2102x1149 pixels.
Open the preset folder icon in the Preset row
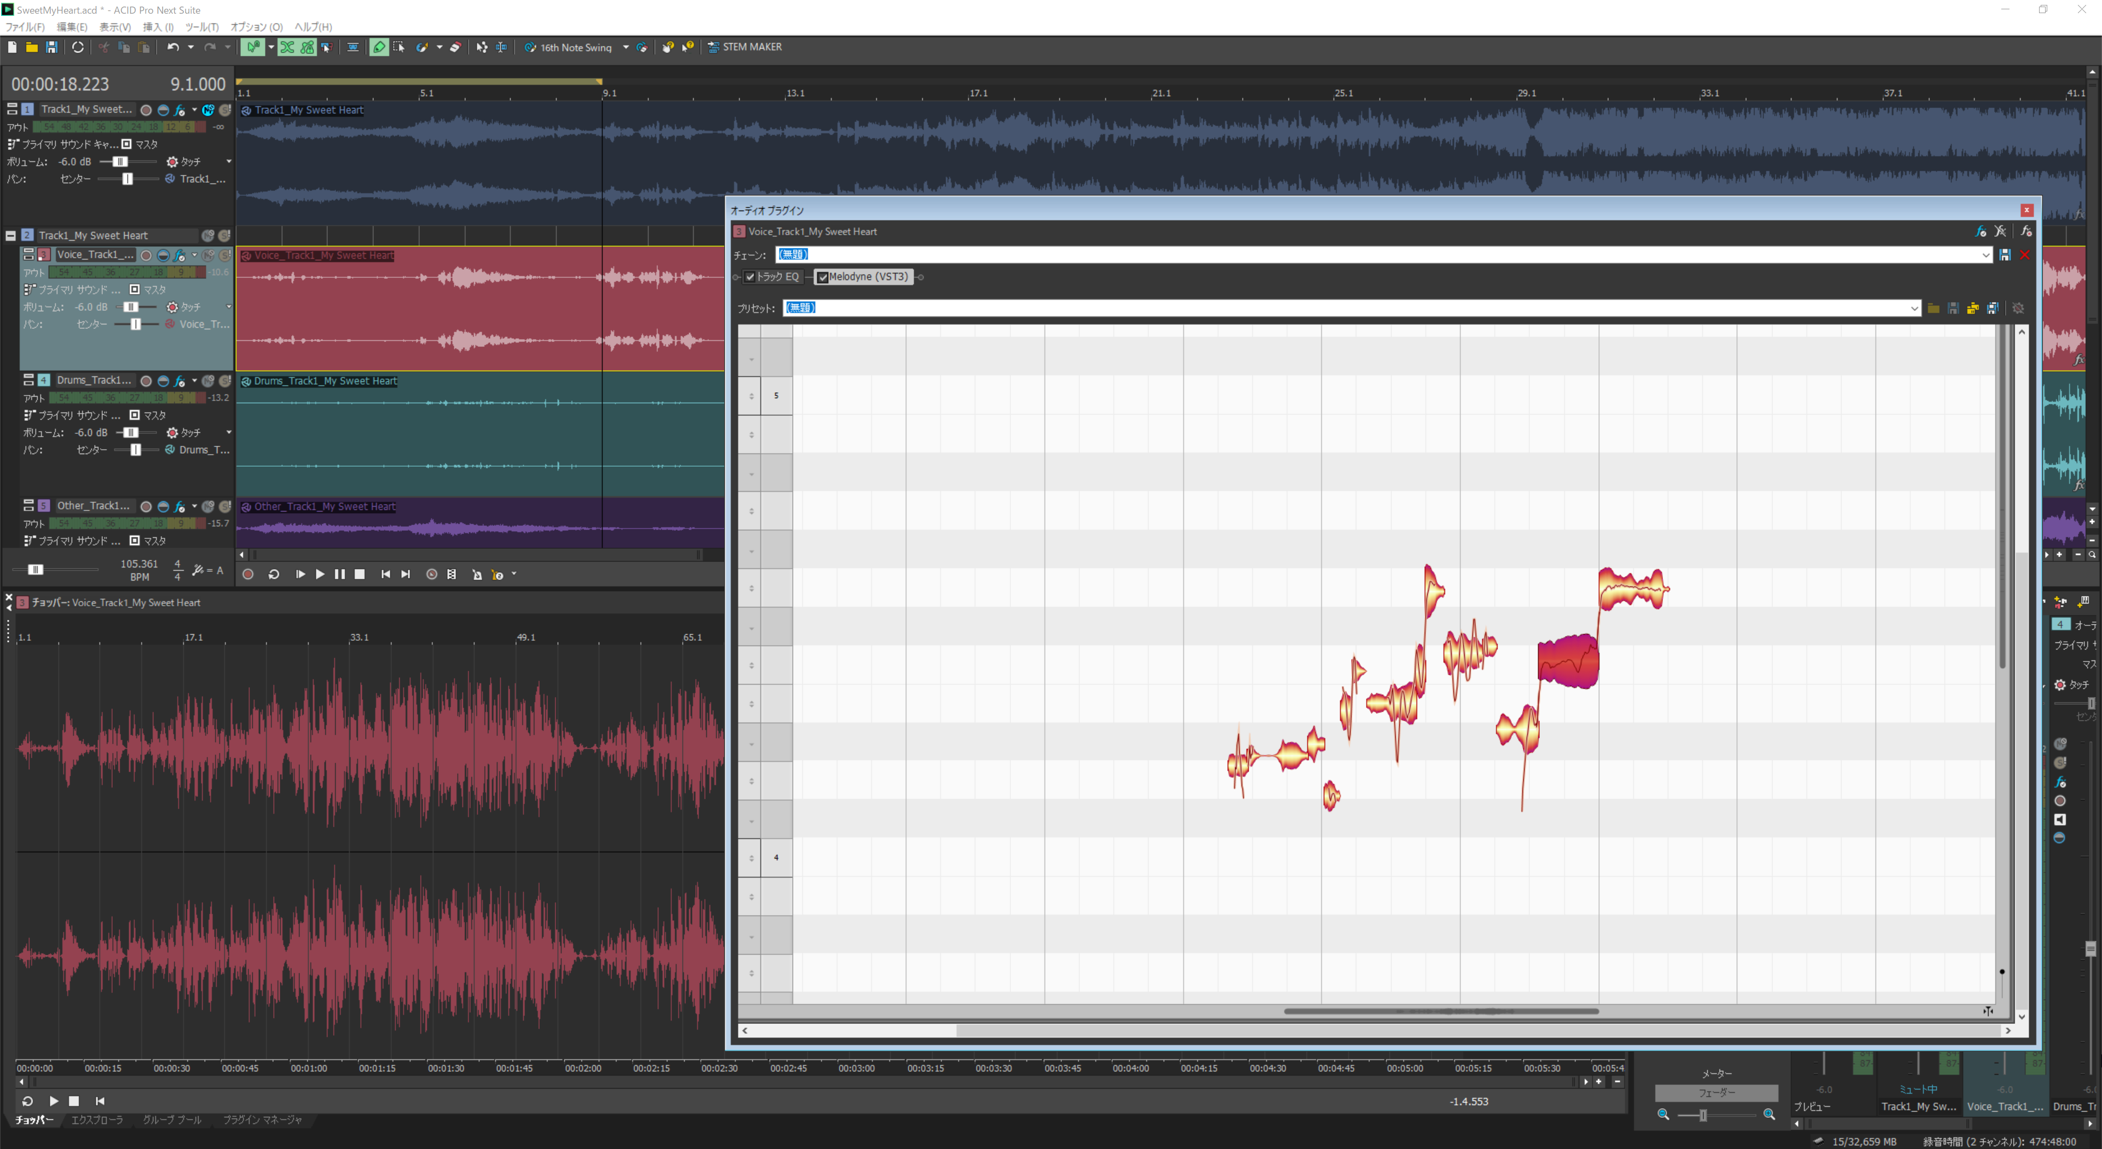coord(1933,308)
